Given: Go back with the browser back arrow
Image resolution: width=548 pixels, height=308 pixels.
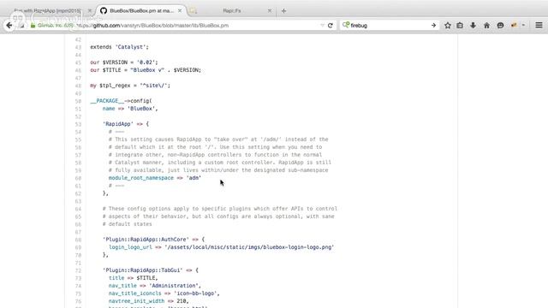Looking at the screenshot, I should click(x=9, y=25).
